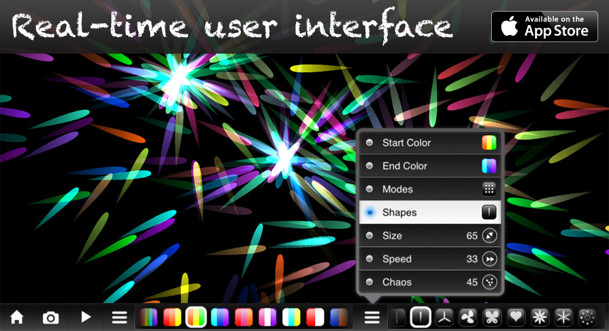Toggle the End Color radio dot
Viewport: 609px width, 331px height.
point(369,166)
